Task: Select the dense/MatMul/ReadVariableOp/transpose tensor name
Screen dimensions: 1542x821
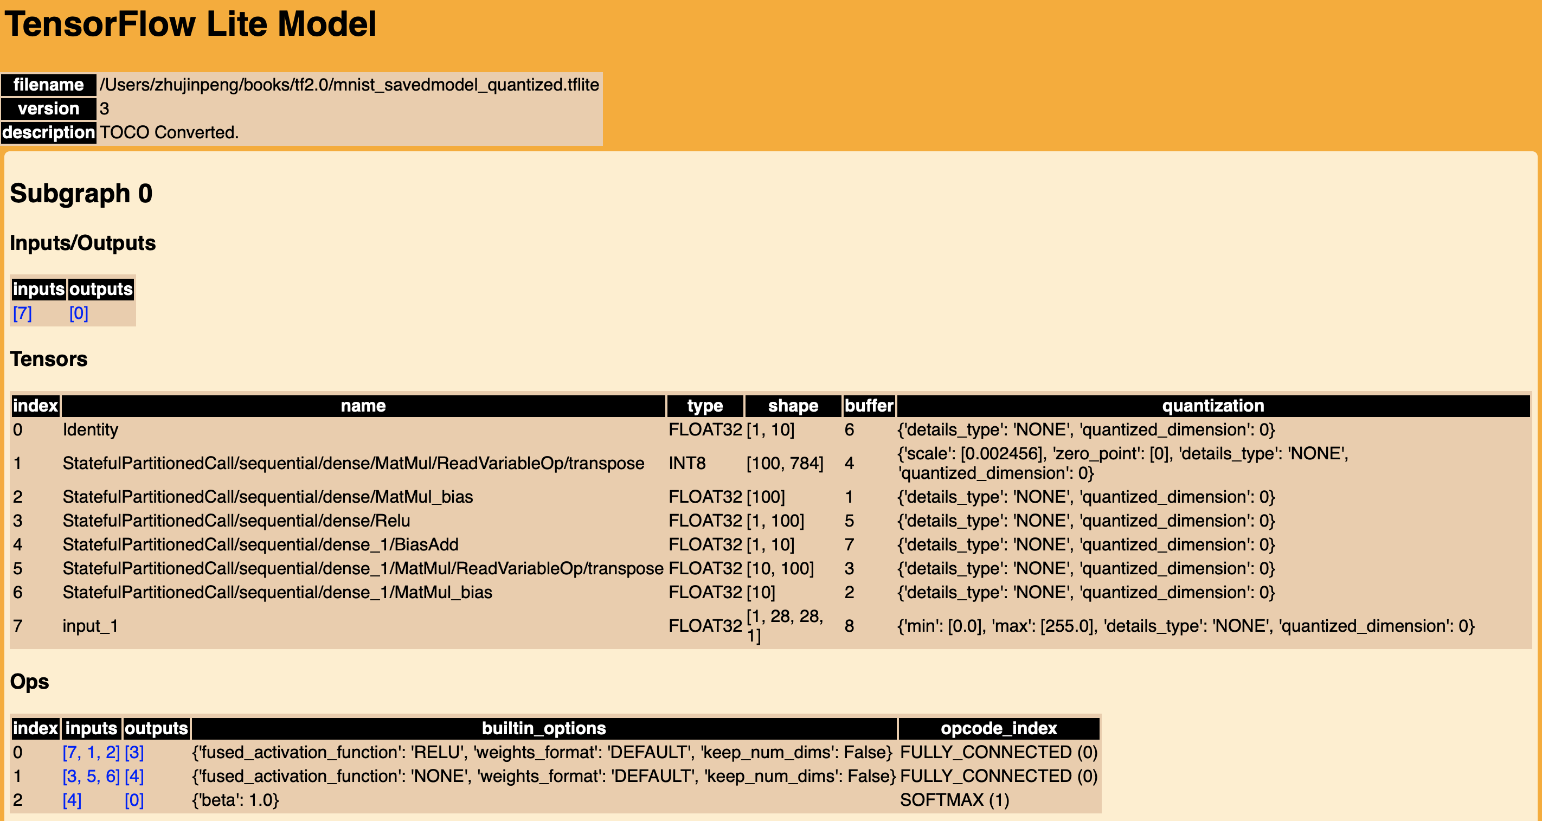Action: pos(353,464)
